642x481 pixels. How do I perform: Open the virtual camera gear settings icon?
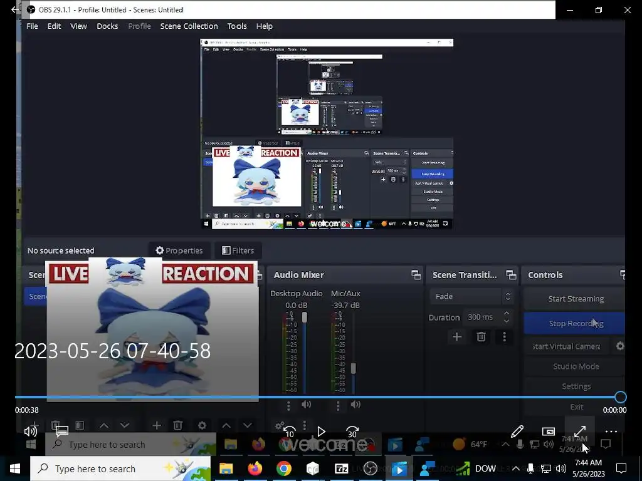coord(620,346)
